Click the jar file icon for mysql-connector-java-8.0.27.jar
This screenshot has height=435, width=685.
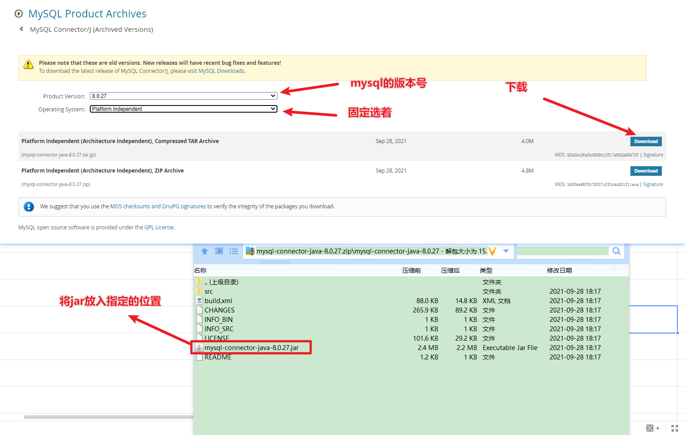[x=199, y=347]
